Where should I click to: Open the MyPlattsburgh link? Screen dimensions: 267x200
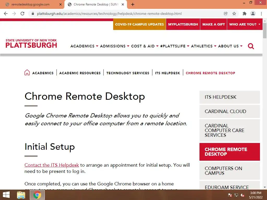(x=183, y=24)
